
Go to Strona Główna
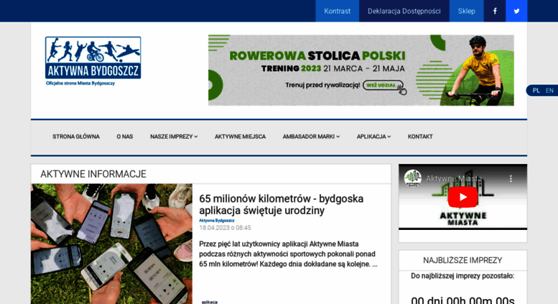(76, 137)
